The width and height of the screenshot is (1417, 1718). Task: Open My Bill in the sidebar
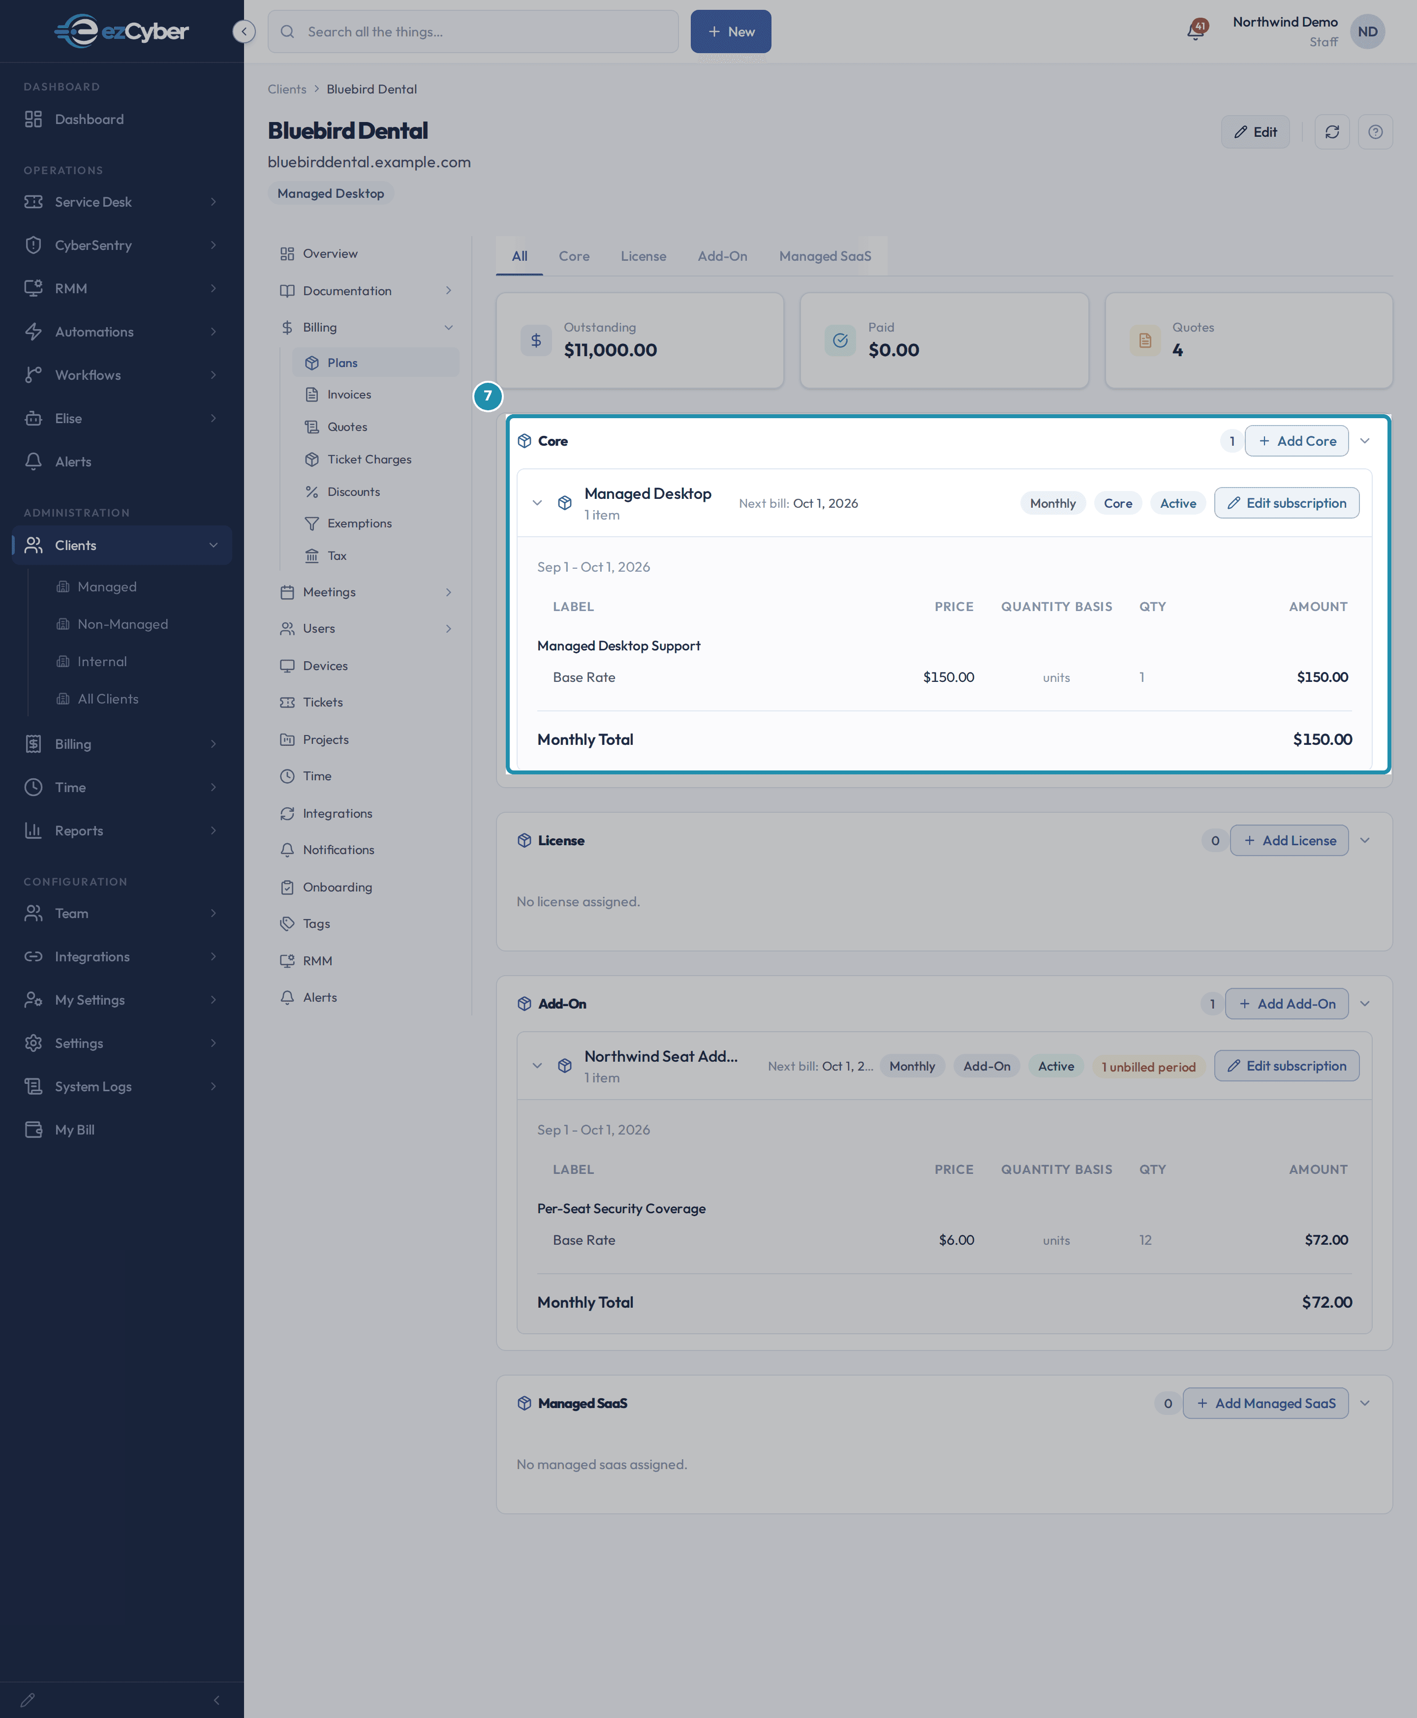(x=122, y=1130)
